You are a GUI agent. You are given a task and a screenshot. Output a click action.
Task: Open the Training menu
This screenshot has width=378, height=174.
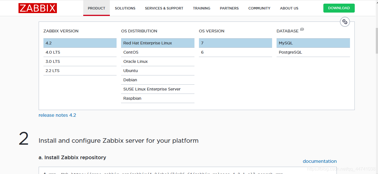(x=201, y=8)
